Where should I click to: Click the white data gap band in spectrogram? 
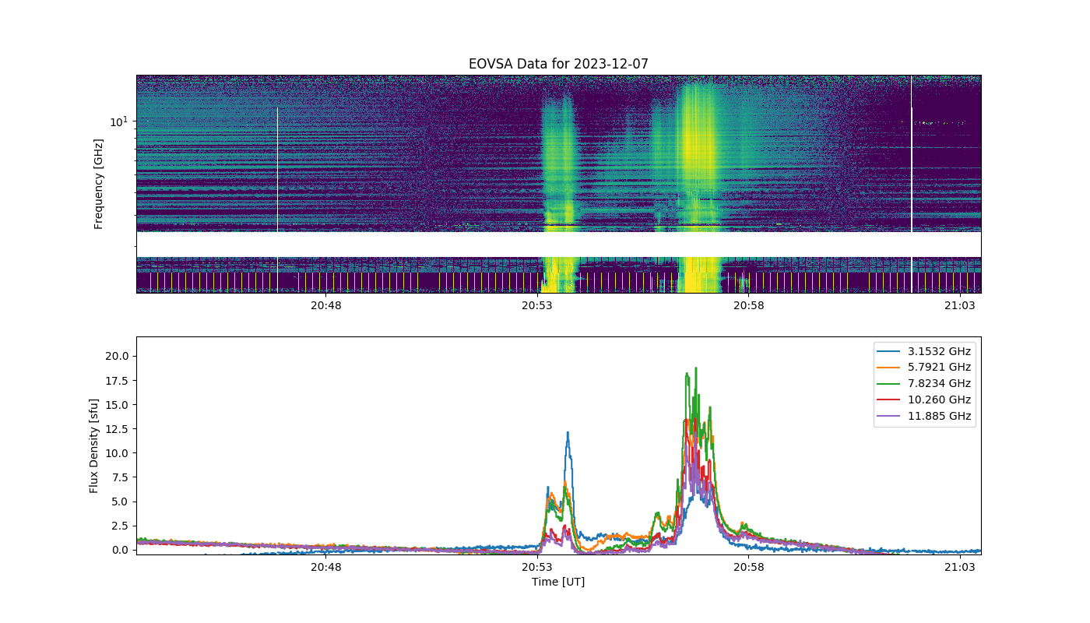point(558,245)
